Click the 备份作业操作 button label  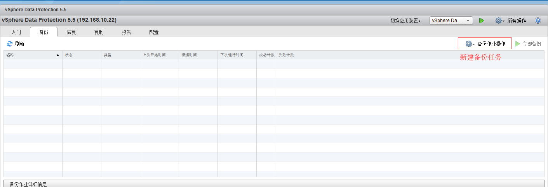click(x=491, y=44)
